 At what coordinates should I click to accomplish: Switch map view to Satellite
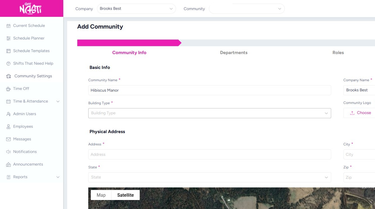coord(125,195)
